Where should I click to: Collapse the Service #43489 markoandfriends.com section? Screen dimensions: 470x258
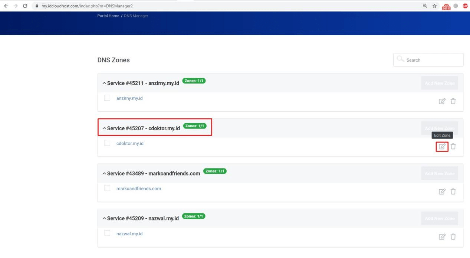104,173
